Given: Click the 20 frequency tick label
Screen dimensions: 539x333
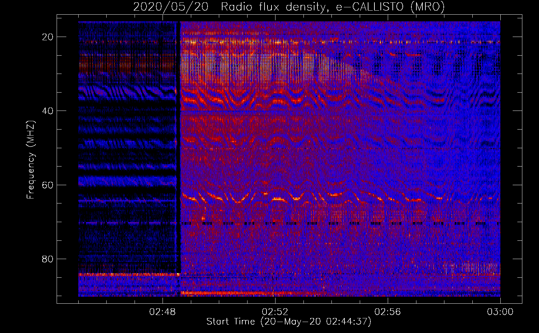Looking at the screenshot, I should click(48, 37).
